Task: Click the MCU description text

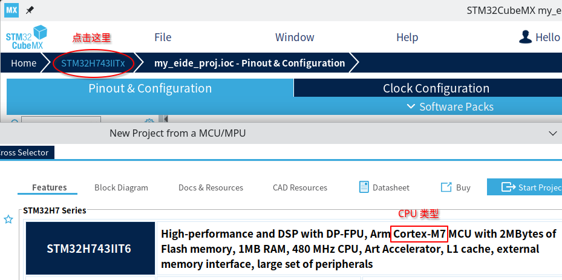Action: [x=358, y=249]
